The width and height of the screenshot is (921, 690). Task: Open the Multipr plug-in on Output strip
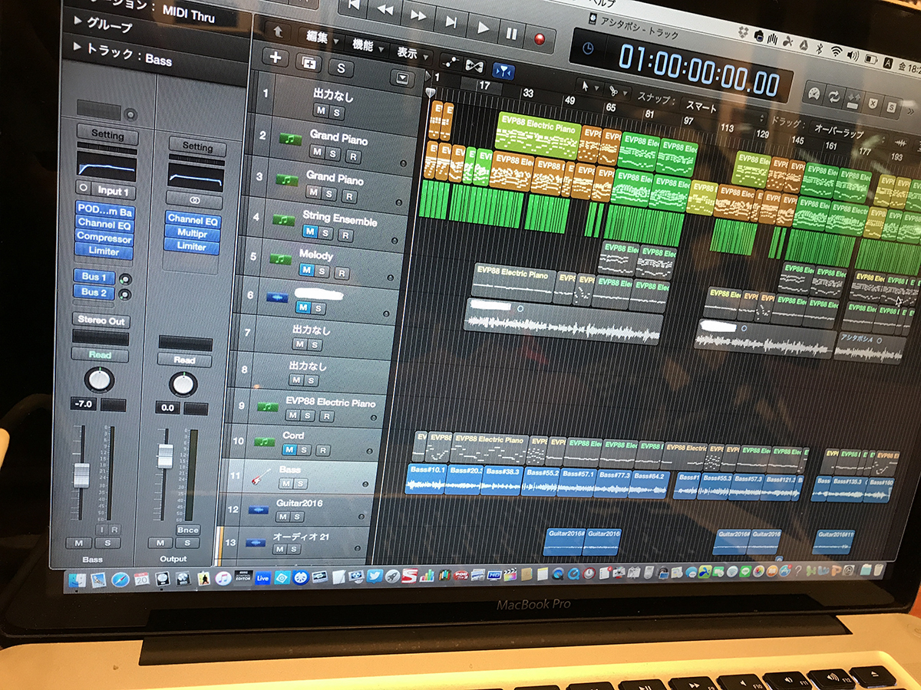point(192,232)
